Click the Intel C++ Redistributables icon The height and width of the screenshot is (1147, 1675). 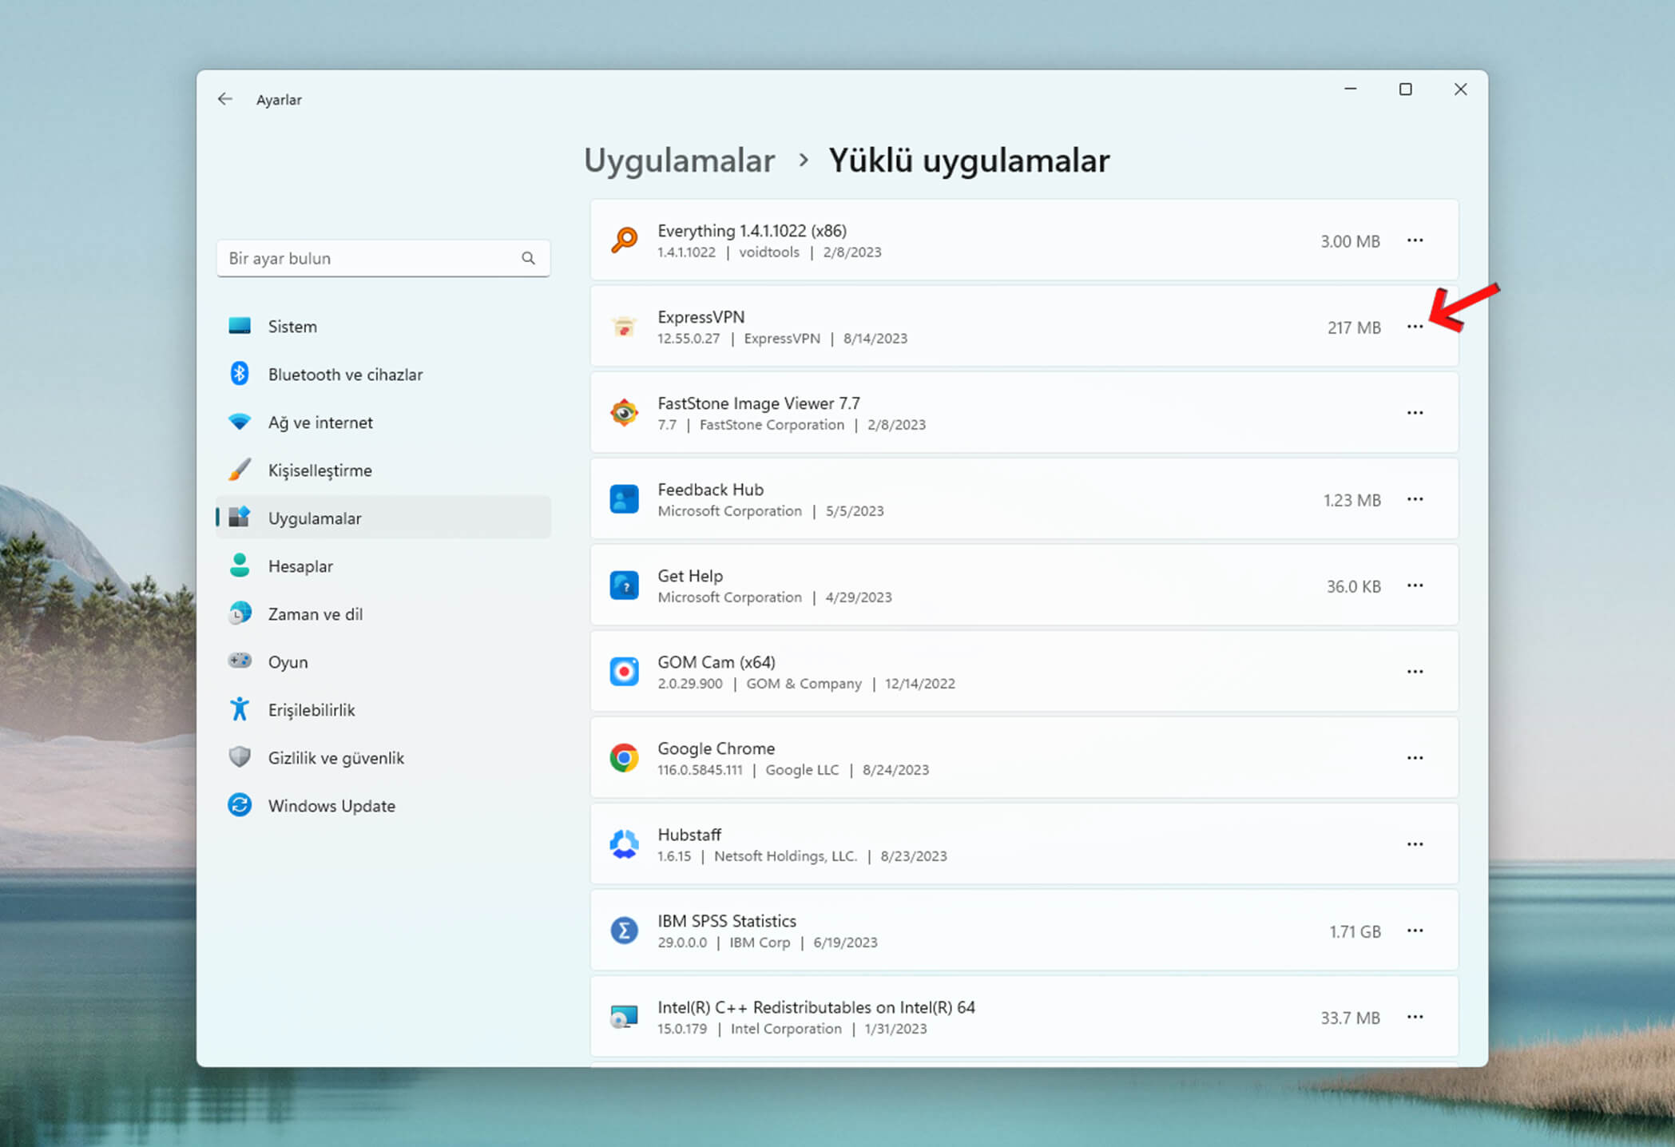624,1017
